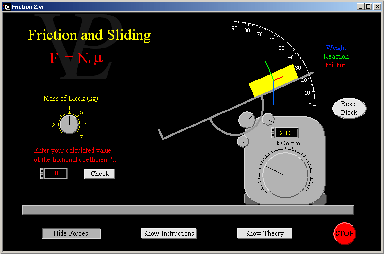This screenshot has height=254, width=384.
Task: Click the top-left roller under the ramp
Action: (246, 119)
